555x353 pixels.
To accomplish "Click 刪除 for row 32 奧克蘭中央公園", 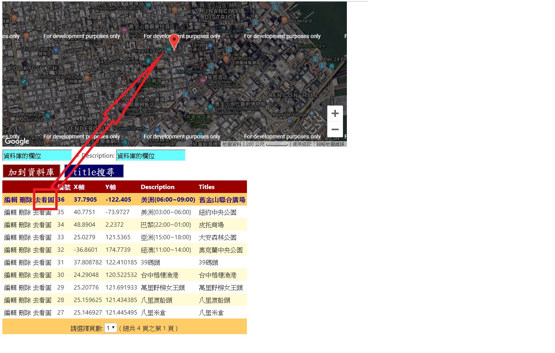I will click(25, 250).
